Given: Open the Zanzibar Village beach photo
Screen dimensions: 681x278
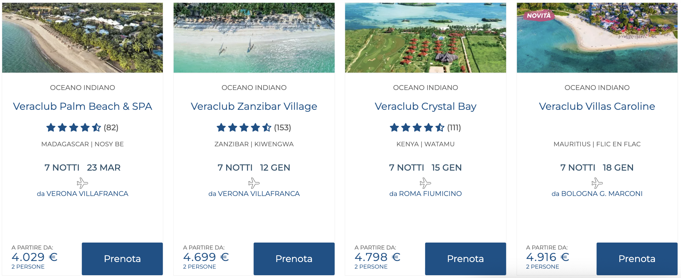Looking at the screenshot, I should (x=254, y=37).
